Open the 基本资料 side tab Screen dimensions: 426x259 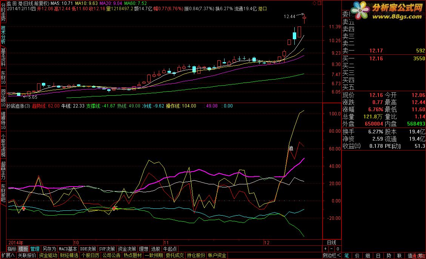[x=3, y=57]
